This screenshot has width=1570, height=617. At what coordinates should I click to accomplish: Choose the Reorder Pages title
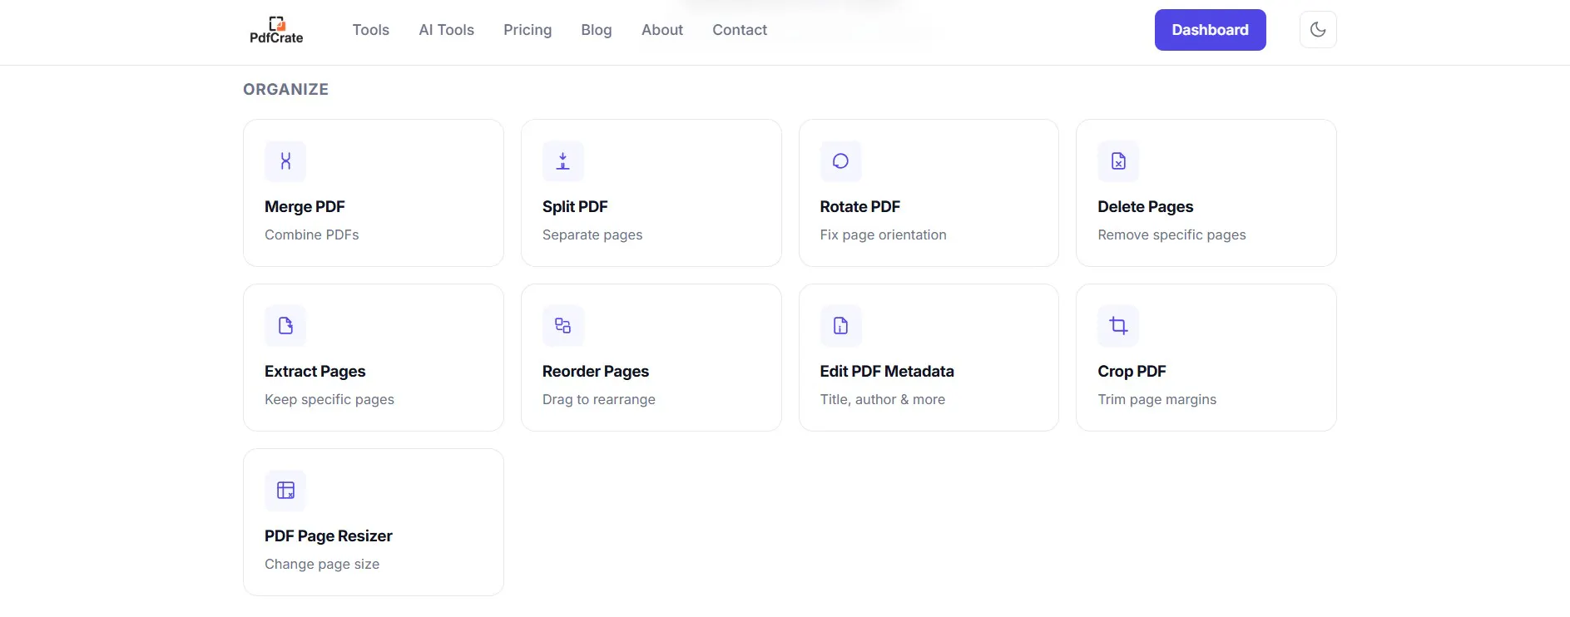[595, 372]
